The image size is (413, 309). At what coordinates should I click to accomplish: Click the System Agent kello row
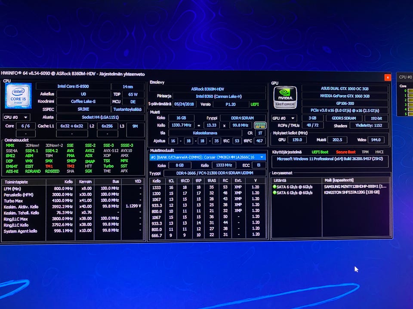point(73,231)
